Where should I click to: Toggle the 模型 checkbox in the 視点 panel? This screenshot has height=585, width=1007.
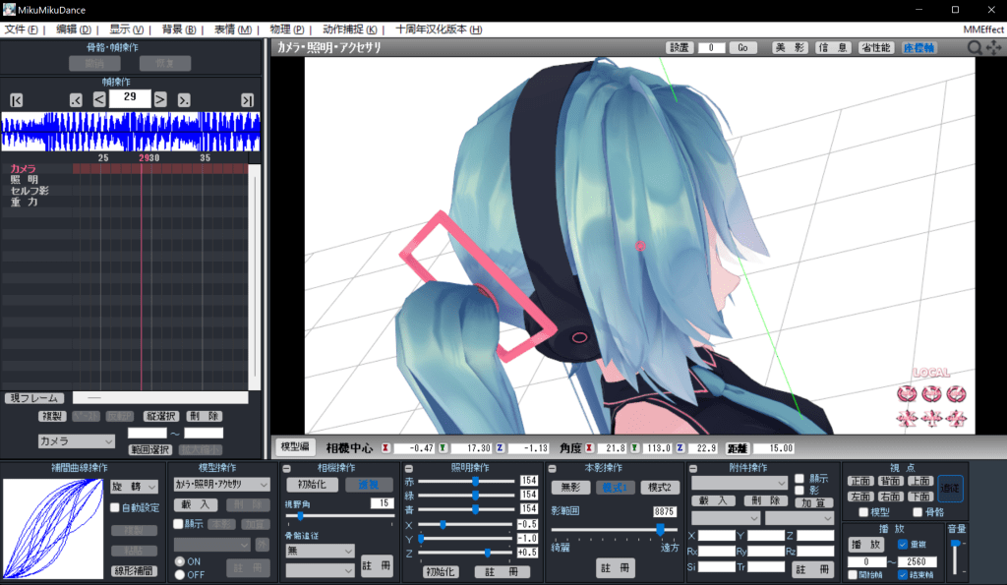click(x=862, y=512)
